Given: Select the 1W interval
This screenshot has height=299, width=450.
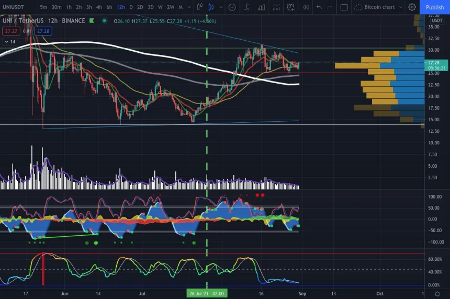Looking at the screenshot, I should pyautogui.click(x=161, y=7).
